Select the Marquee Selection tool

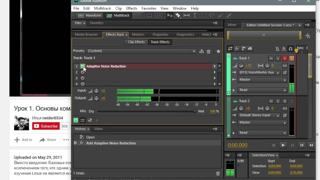203,15
